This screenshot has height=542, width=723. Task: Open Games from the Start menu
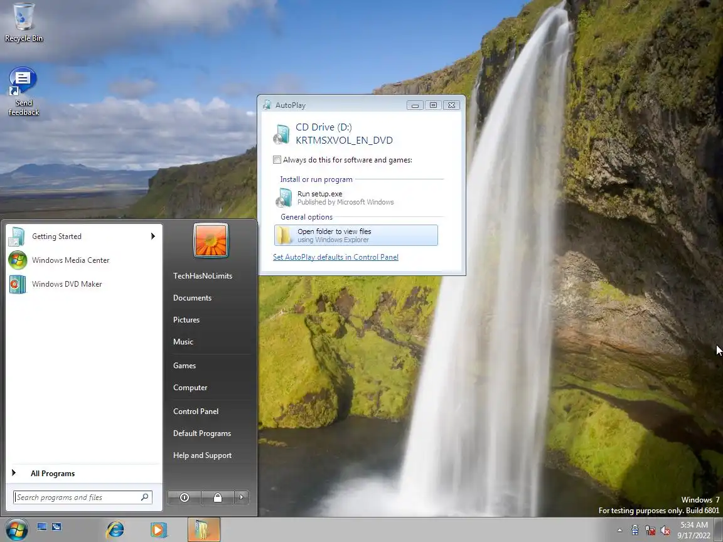click(x=185, y=366)
